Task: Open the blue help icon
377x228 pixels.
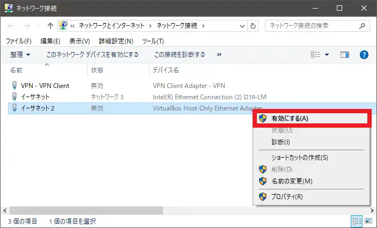Action: (x=364, y=55)
